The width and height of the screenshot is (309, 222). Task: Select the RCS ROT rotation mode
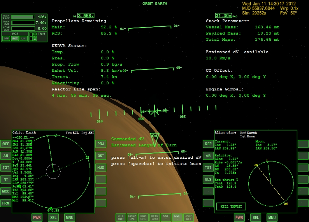point(15,38)
